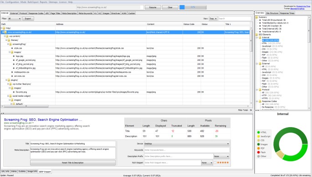The image size is (312, 177).
Task: Click the star rating icons in rich snippet
Action: 223,162
